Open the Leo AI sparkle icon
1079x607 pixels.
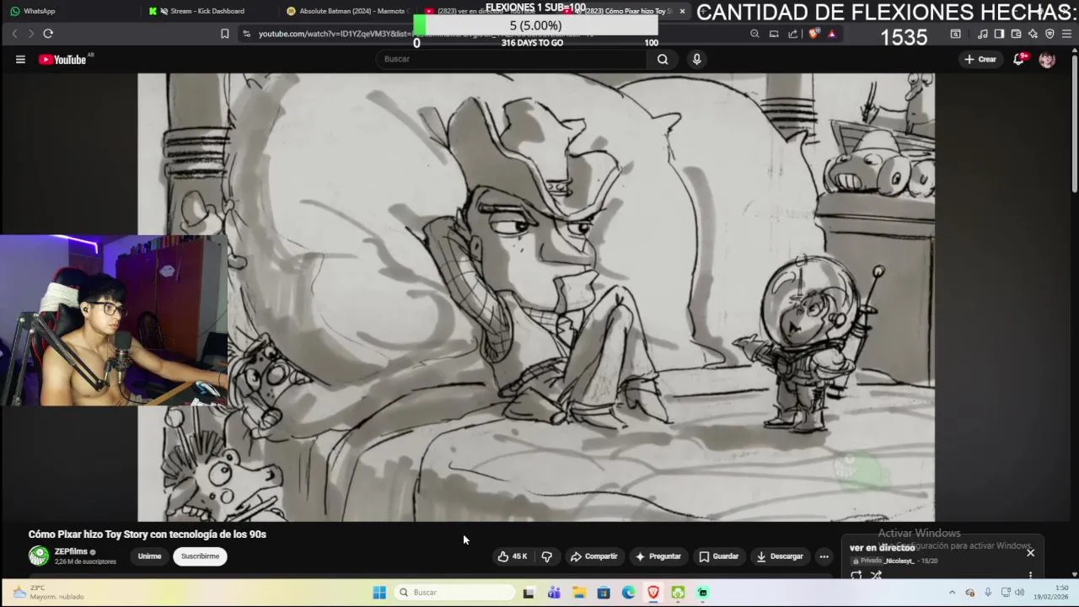click(1033, 34)
